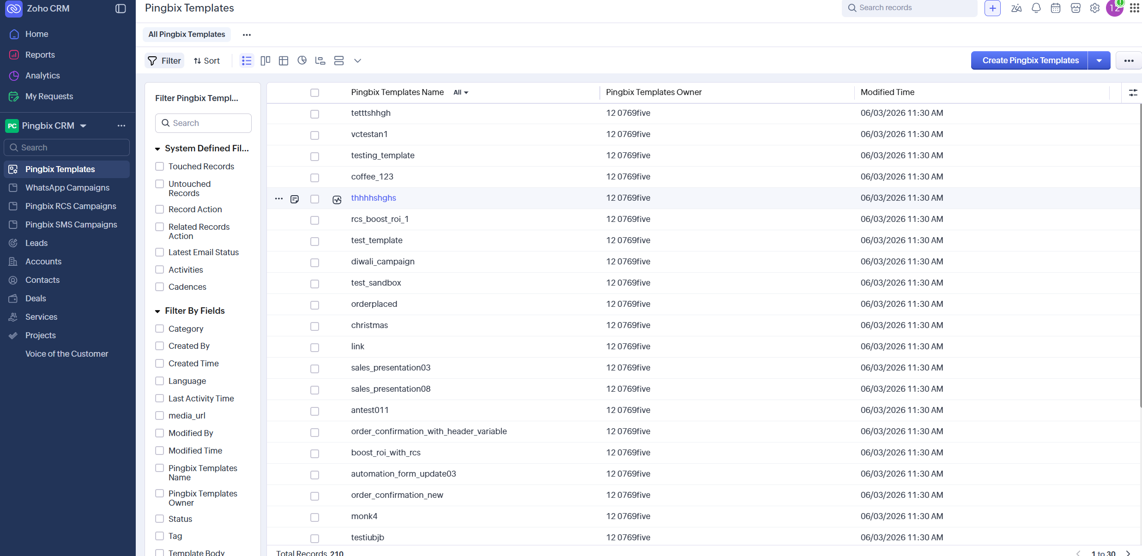Expand the Pingbix CRM teamspace dropdown
The height and width of the screenshot is (556, 1142).
83,126
